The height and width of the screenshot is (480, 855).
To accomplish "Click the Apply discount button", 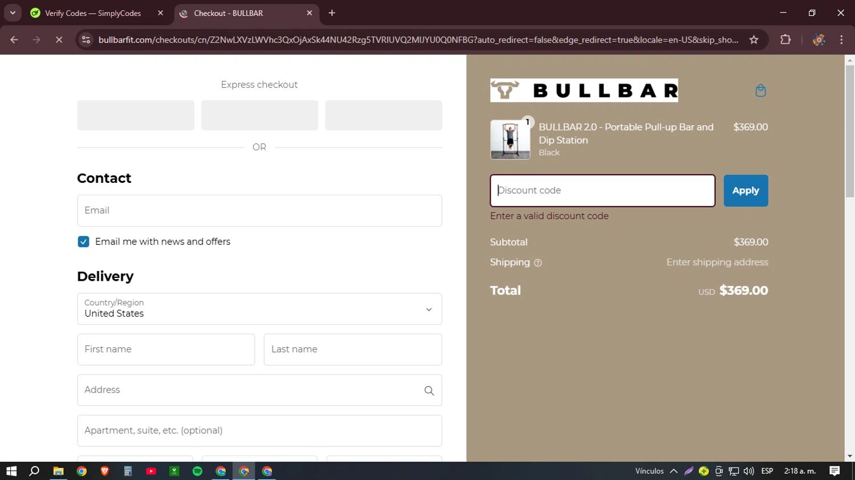I will 746,191.
